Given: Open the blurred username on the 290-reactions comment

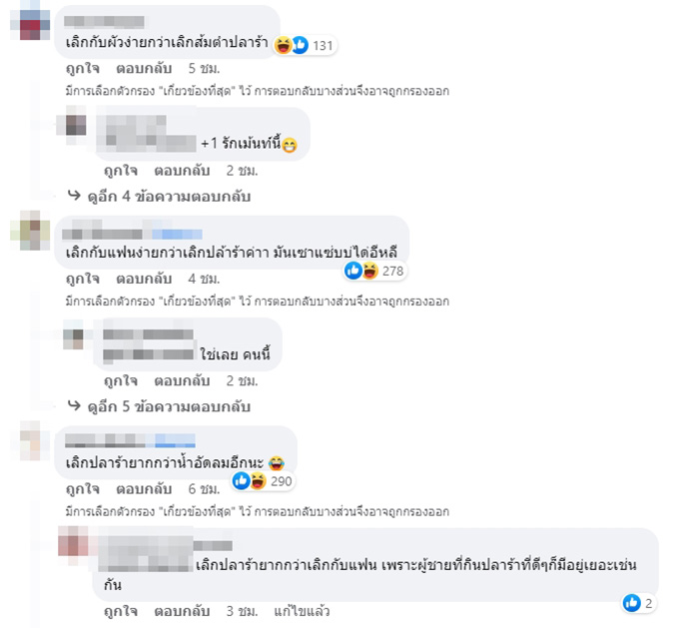Looking at the screenshot, I should click(130, 440).
